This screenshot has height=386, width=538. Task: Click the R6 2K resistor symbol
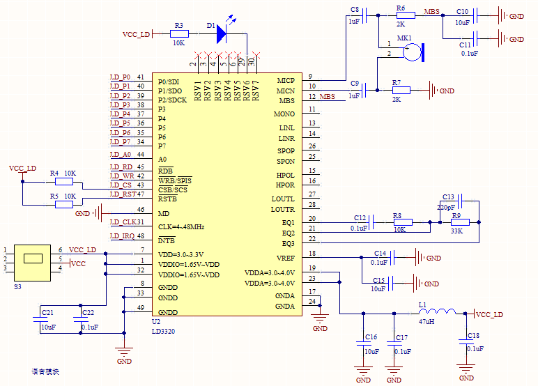406,15
